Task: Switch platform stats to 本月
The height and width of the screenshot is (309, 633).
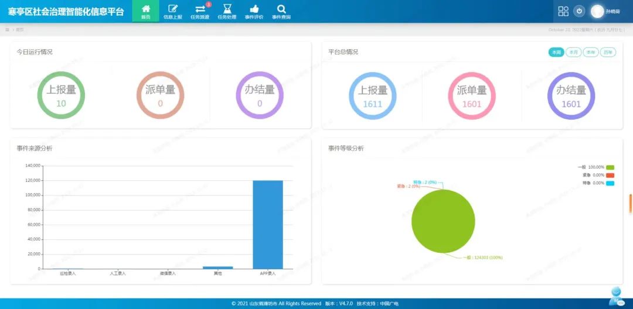Action: pyautogui.click(x=574, y=53)
